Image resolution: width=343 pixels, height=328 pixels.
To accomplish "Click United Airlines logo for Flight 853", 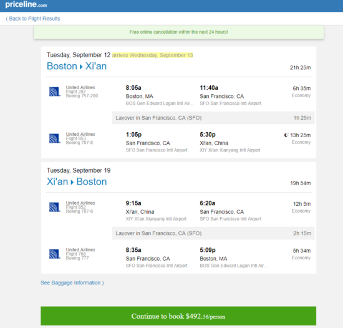I will (x=54, y=138).
